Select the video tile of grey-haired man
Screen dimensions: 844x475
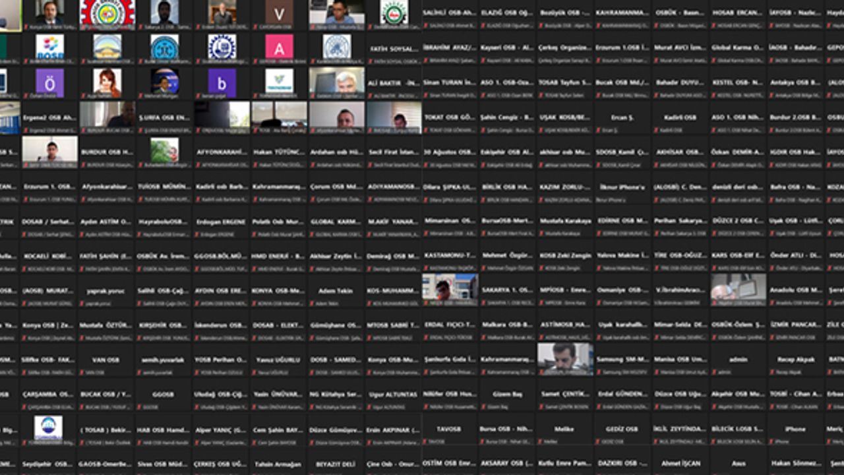[x=336, y=83]
